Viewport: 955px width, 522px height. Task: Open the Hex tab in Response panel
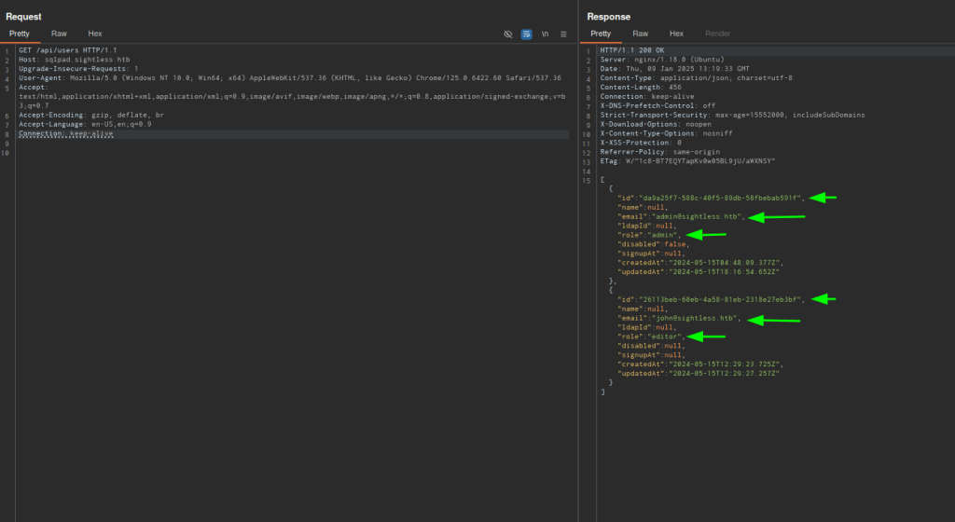(x=676, y=34)
